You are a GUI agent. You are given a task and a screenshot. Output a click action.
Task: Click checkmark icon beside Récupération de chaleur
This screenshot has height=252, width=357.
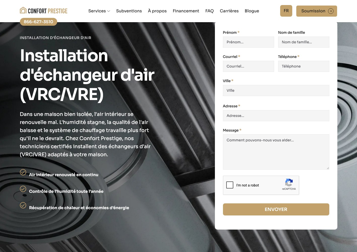tap(23, 205)
